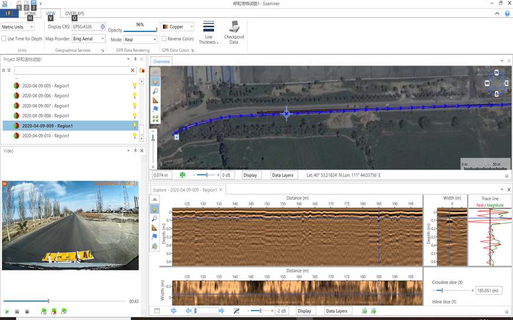Check the Reverse Colors checkbox
This screenshot has height=320, width=513.
point(164,39)
